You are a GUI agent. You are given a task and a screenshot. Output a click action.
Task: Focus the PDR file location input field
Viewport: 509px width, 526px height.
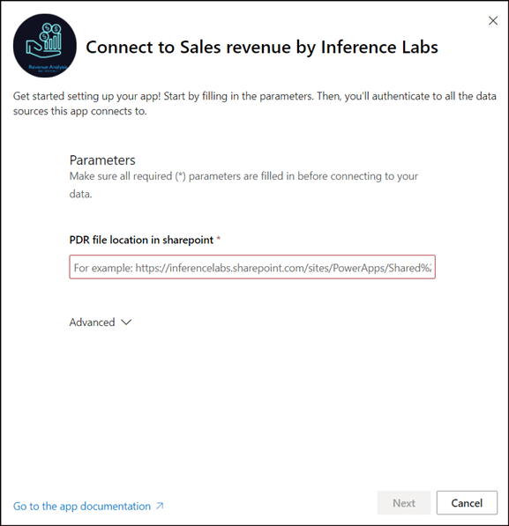tap(252, 267)
